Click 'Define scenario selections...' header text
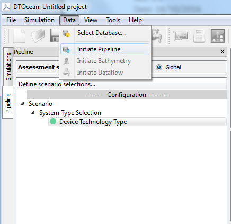Image resolution: width=231 pixels, height=224 pixels. [x=57, y=84]
